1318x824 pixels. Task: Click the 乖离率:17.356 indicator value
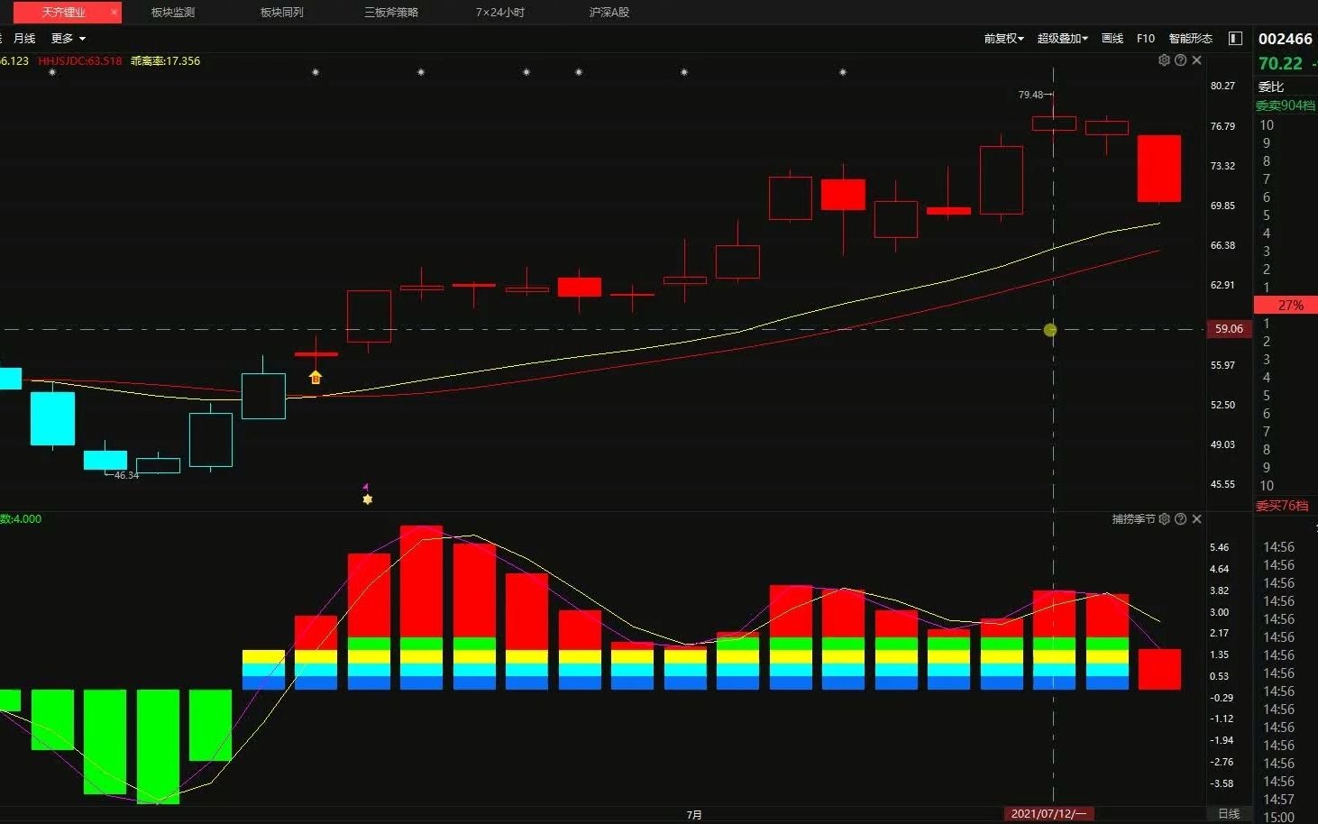pyautogui.click(x=165, y=61)
